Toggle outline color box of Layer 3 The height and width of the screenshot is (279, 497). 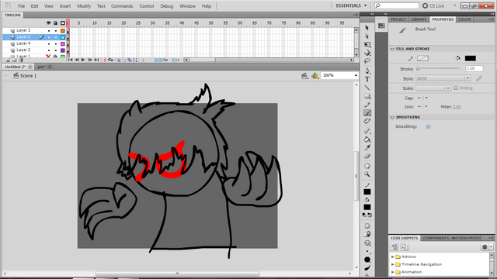(x=63, y=31)
